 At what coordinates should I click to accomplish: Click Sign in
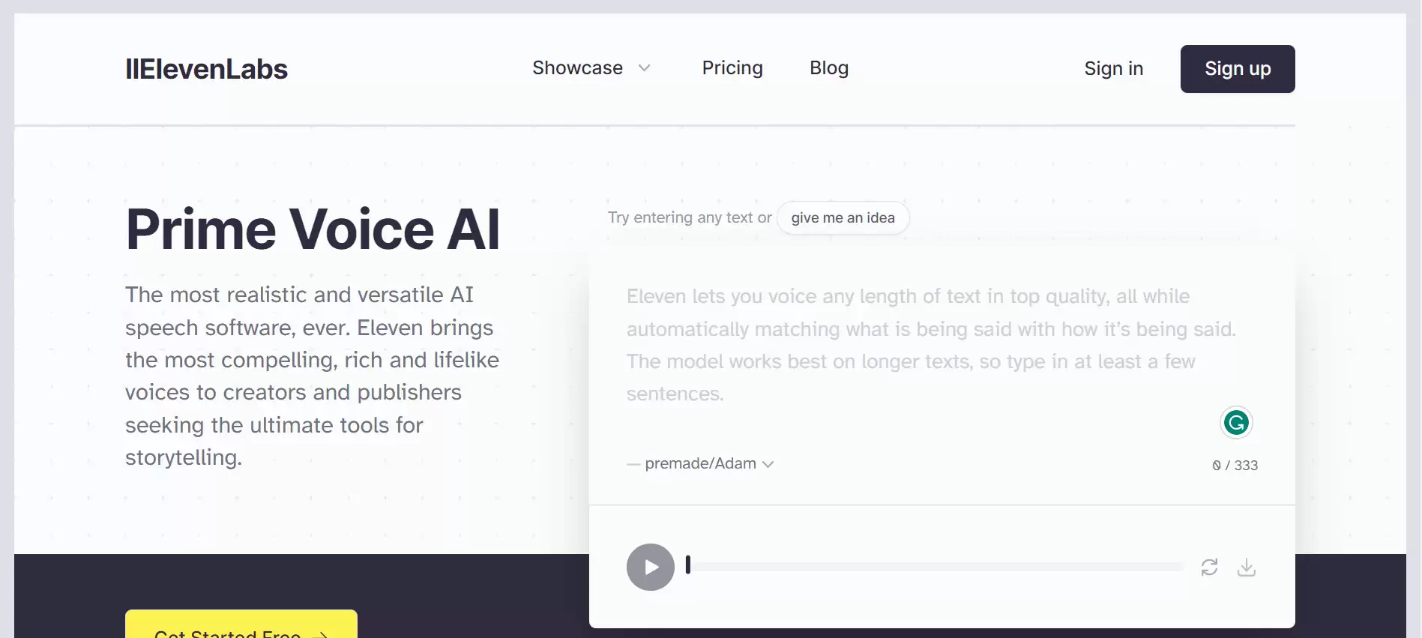click(1113, 68)
